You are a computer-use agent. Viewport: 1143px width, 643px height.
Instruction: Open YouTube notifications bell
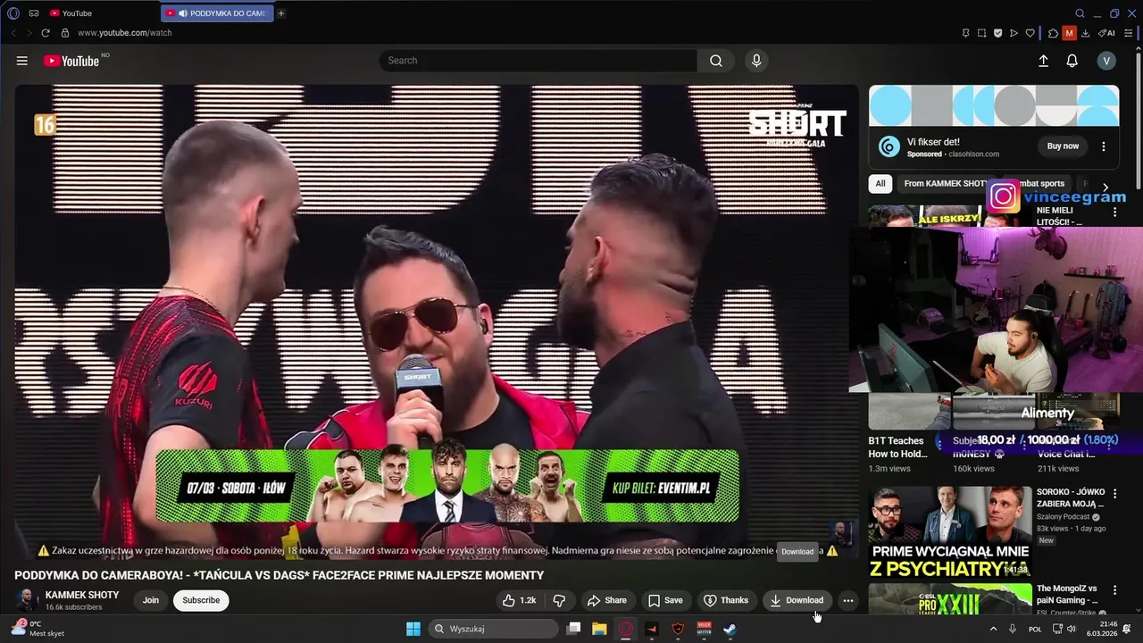pos(1072,61)
